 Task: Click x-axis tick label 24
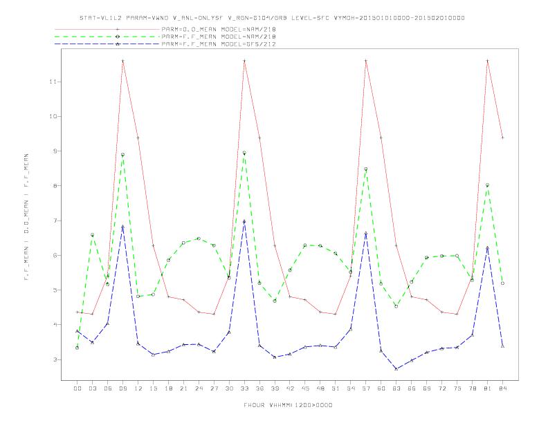click(x=199, y=388)
